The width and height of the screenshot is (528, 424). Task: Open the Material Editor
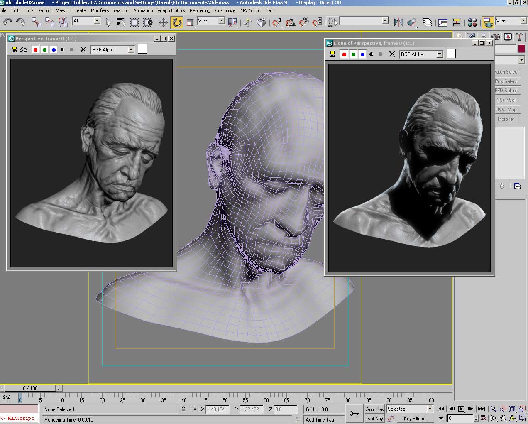tap(472, 22)
